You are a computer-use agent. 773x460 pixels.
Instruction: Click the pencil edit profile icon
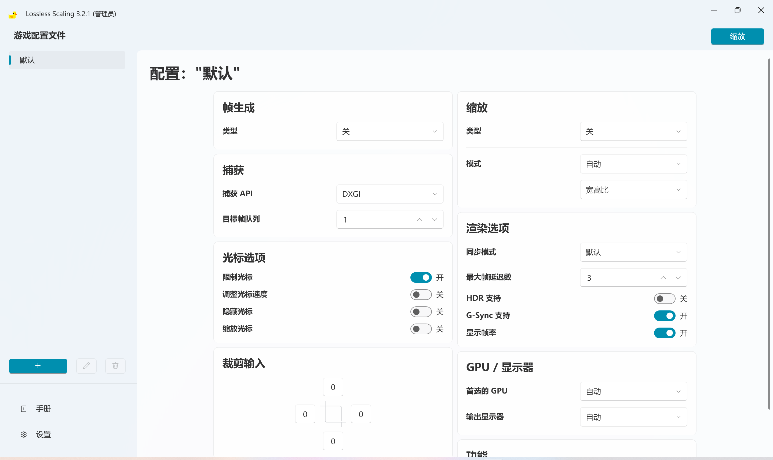pos(86,366)
